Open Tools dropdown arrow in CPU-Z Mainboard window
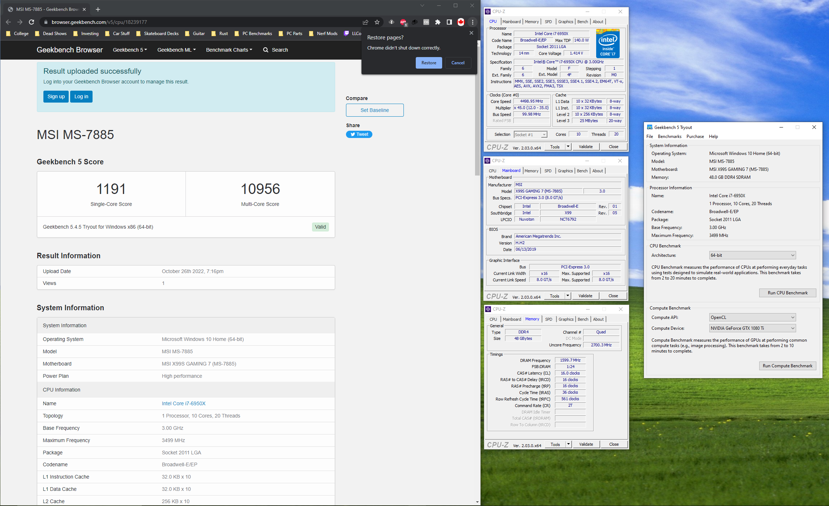829x506 pixels. [568, 296]
